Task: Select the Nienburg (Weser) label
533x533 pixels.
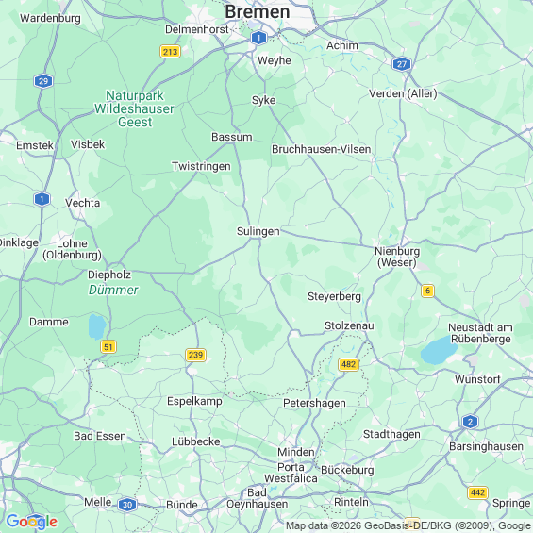Action: click(397, 257)
